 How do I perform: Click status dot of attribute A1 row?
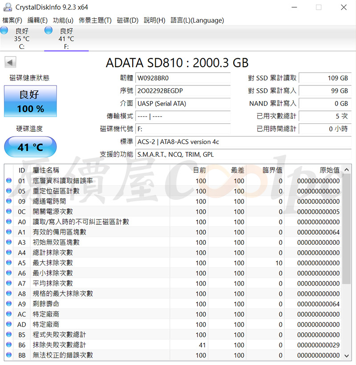point(9,231)
